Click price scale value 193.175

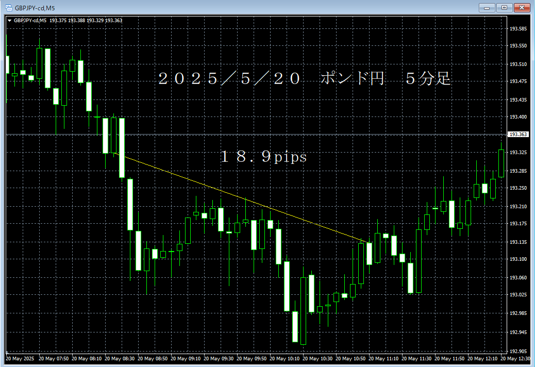pyautogui.click(x=518, y=223)
